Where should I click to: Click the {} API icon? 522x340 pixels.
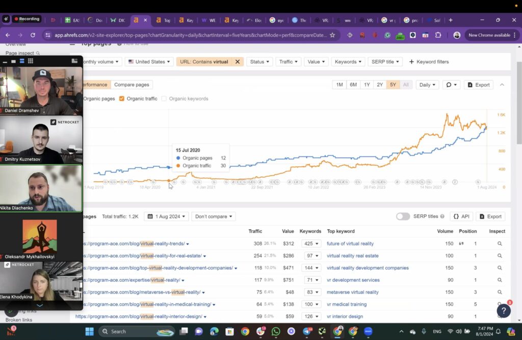(461, 216)
